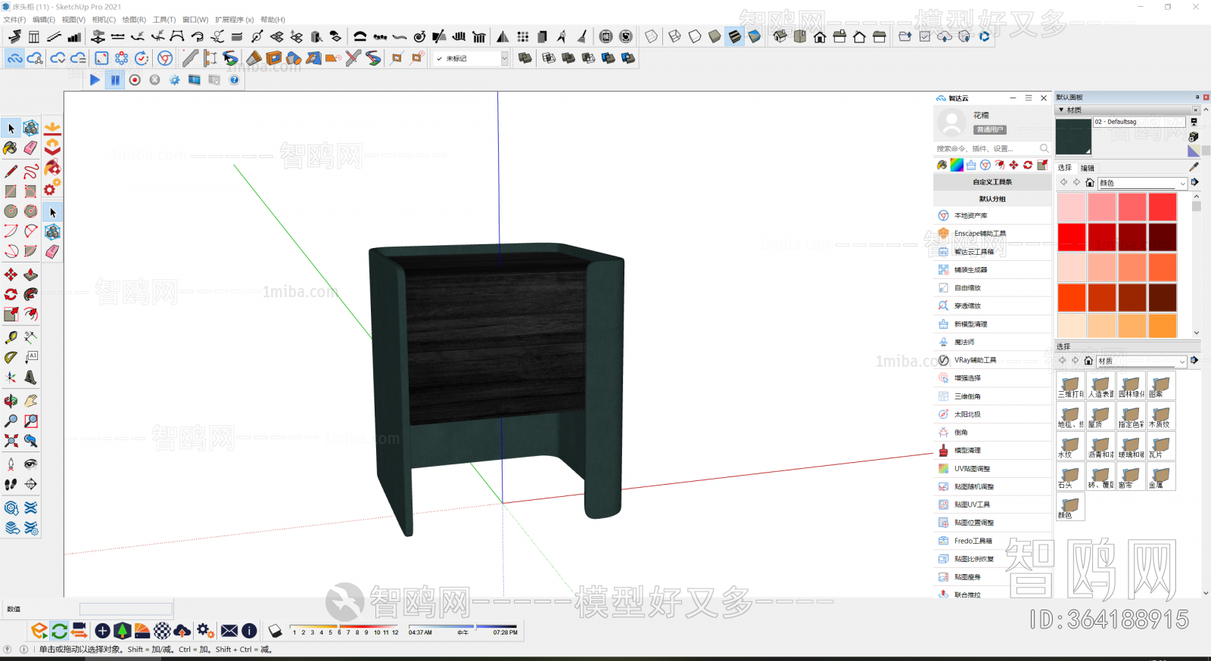
Task: Choose the Push/Pull tool
Action: point(30,275)
